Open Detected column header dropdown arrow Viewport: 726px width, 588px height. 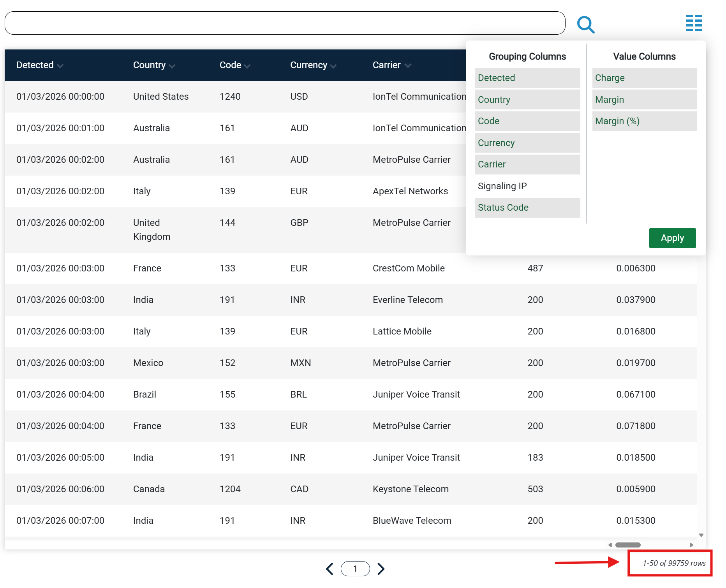(60, 66)
